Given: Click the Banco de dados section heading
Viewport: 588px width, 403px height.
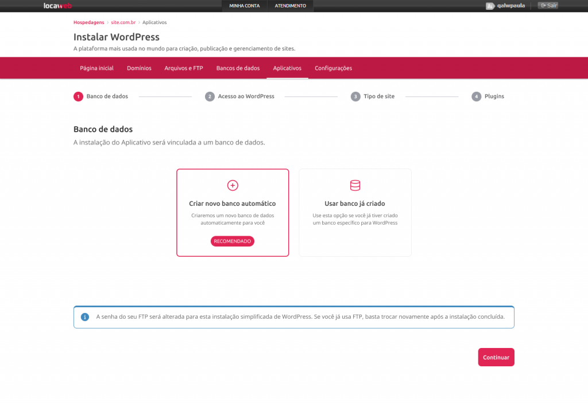Looking at the screenshot, I should pyautogui.click(x=103, y=129).
